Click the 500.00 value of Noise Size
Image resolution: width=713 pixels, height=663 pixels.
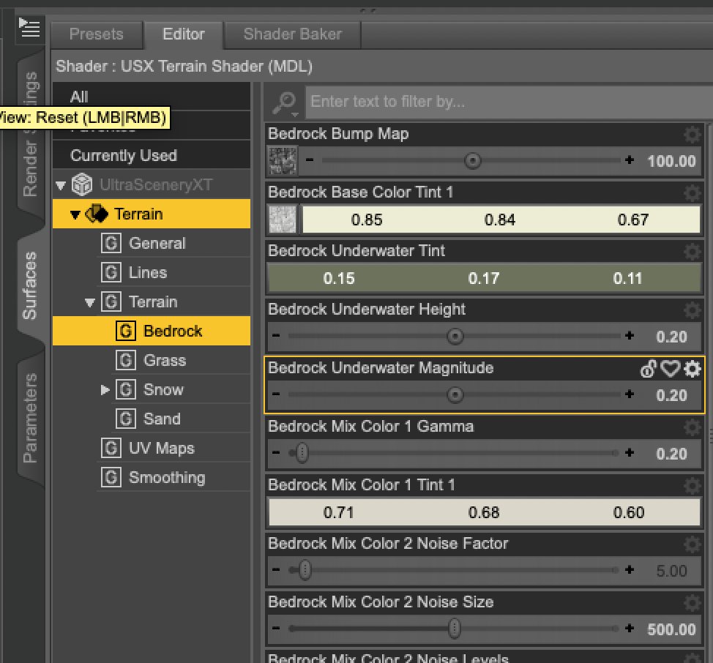tap(671, 630)
